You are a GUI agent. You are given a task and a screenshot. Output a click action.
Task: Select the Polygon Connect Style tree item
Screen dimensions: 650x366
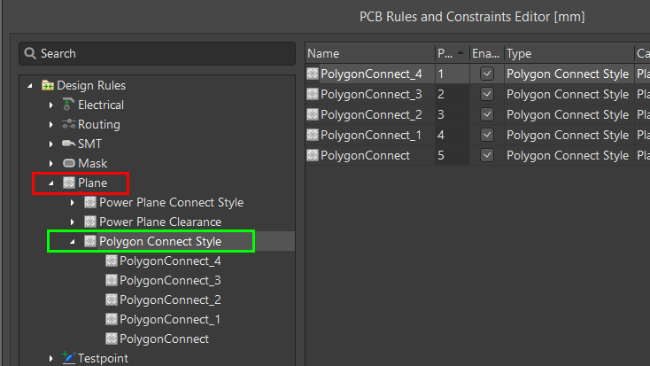pyautogui.click(x=159, y=242)
